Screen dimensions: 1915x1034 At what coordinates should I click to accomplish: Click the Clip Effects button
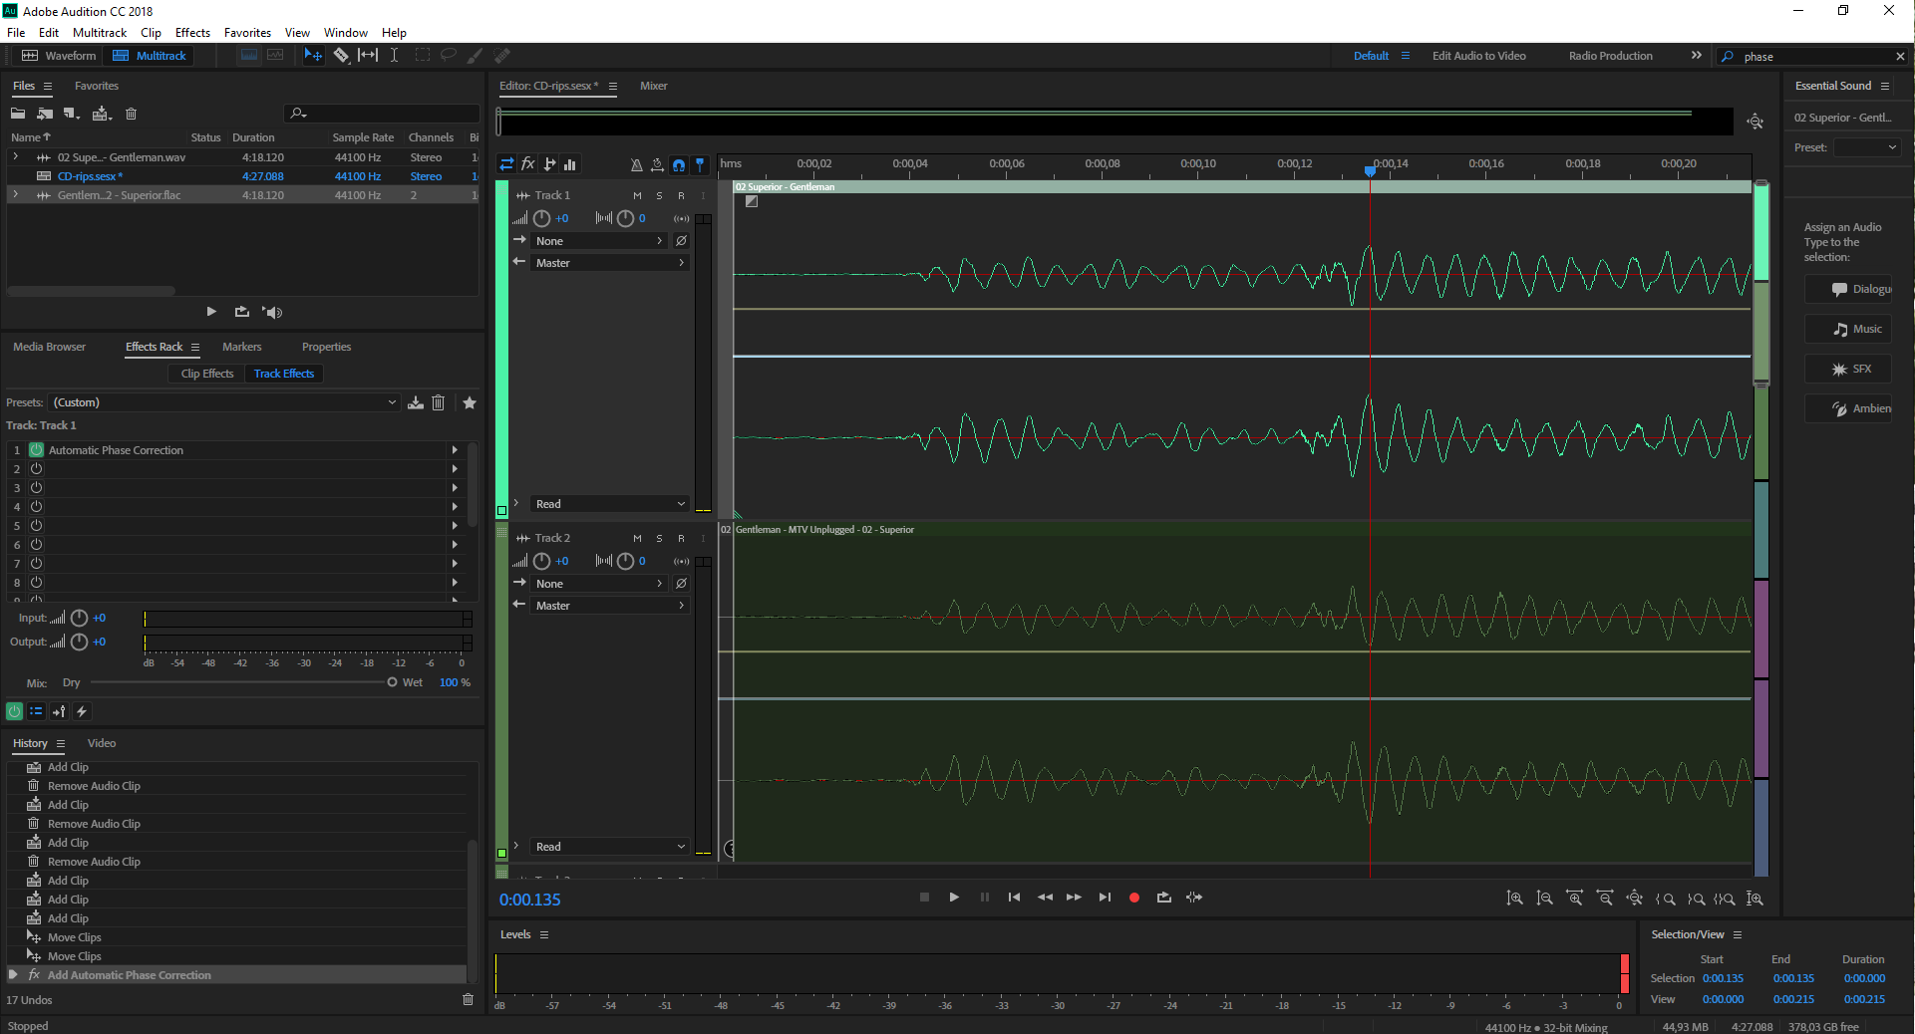[x=207, y=374]
